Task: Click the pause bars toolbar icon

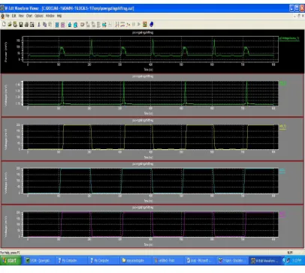Action: 134,24
